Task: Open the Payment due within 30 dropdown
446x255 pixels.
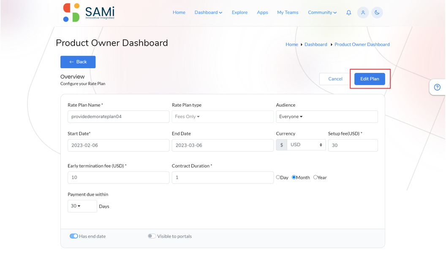Action: tap(82, 206)
